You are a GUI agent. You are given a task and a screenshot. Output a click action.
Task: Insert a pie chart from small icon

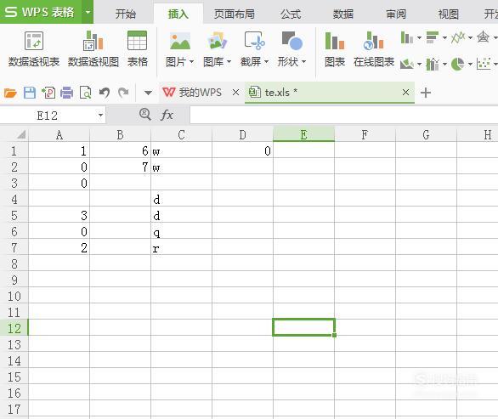458,64
